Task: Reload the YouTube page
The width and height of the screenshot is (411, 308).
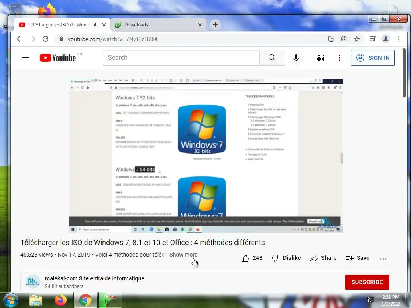Action: [x=45, y=39]
